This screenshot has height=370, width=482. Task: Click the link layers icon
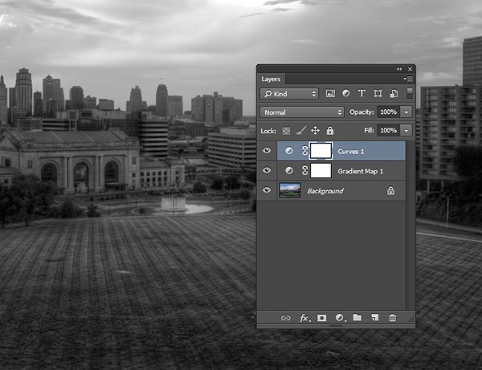(x=285, y=318)
